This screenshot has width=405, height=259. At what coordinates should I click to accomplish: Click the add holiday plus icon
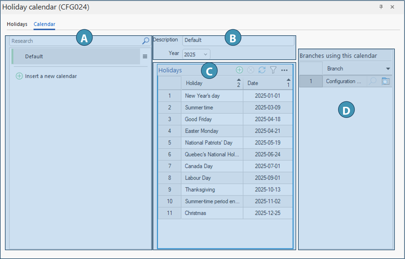click(239, 70)
